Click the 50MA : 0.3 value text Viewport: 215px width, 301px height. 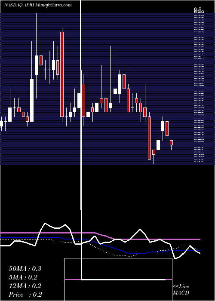[x=25, y=269]
